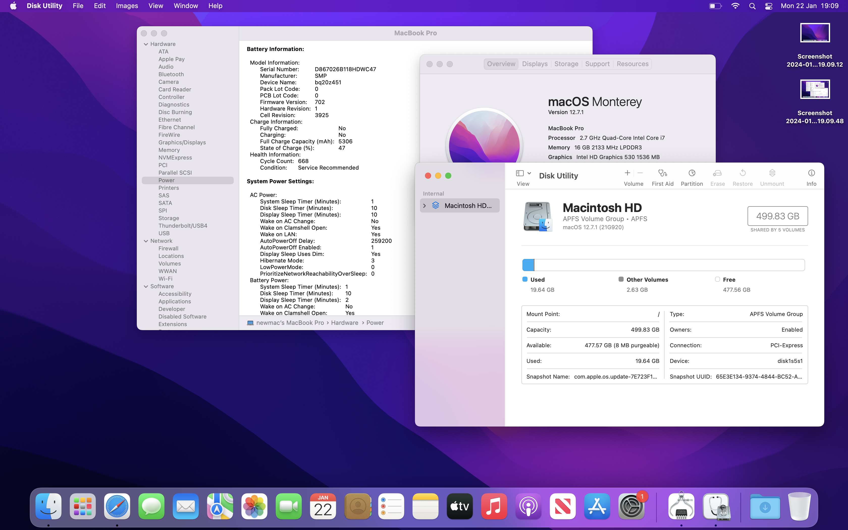Collapse the Software section in System Information
The width and height of the screenshot is (848, 530).
tap(146, 286)
